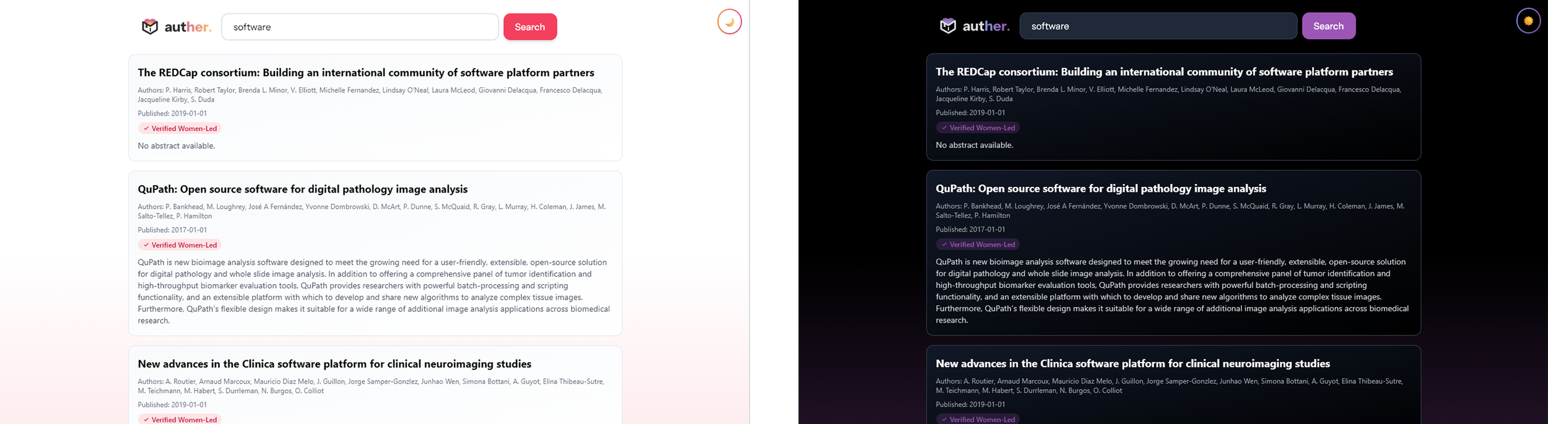Click Verified Women-Led badge on light REDCap card

tap(180, 129)
